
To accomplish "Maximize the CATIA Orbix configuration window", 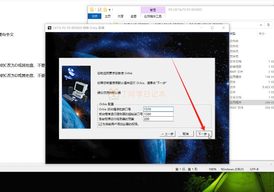I will [x=212, y=27].
